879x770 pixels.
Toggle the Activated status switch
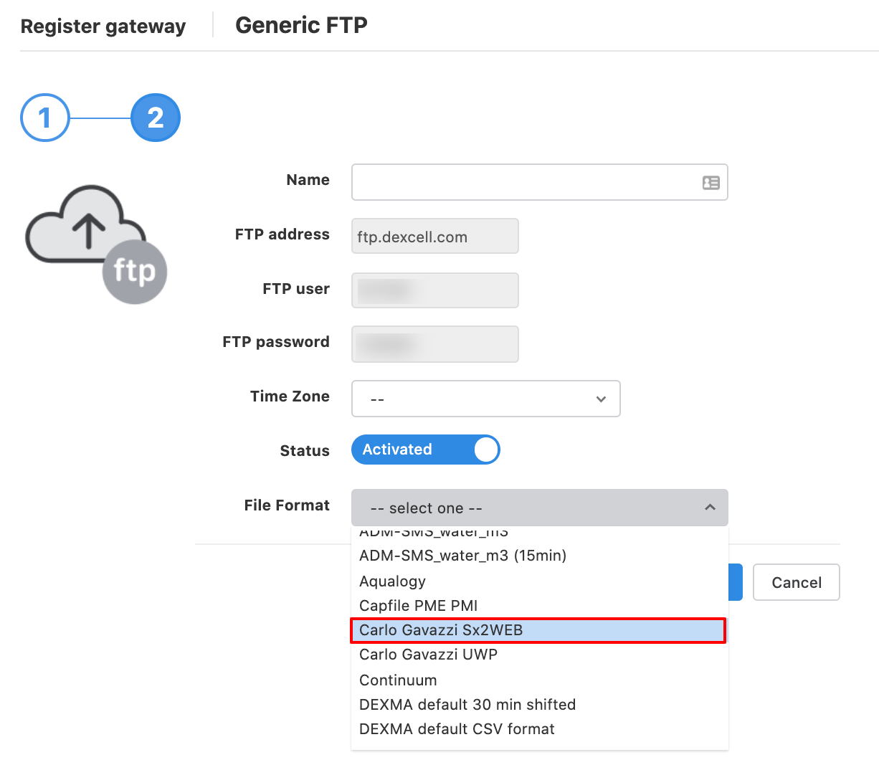pos(425,450)
